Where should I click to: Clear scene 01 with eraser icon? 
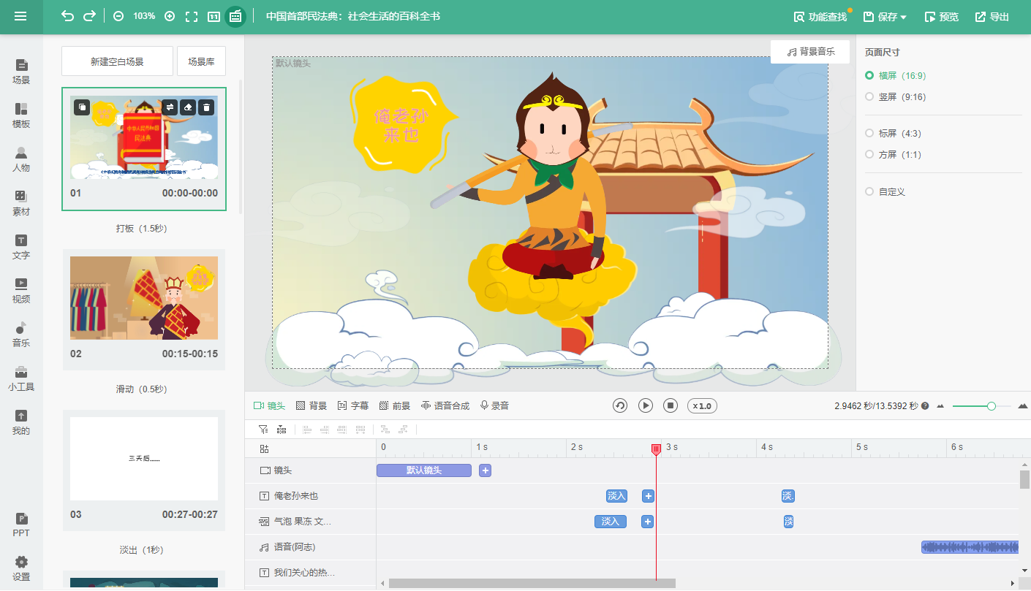[x=188, y=107]
